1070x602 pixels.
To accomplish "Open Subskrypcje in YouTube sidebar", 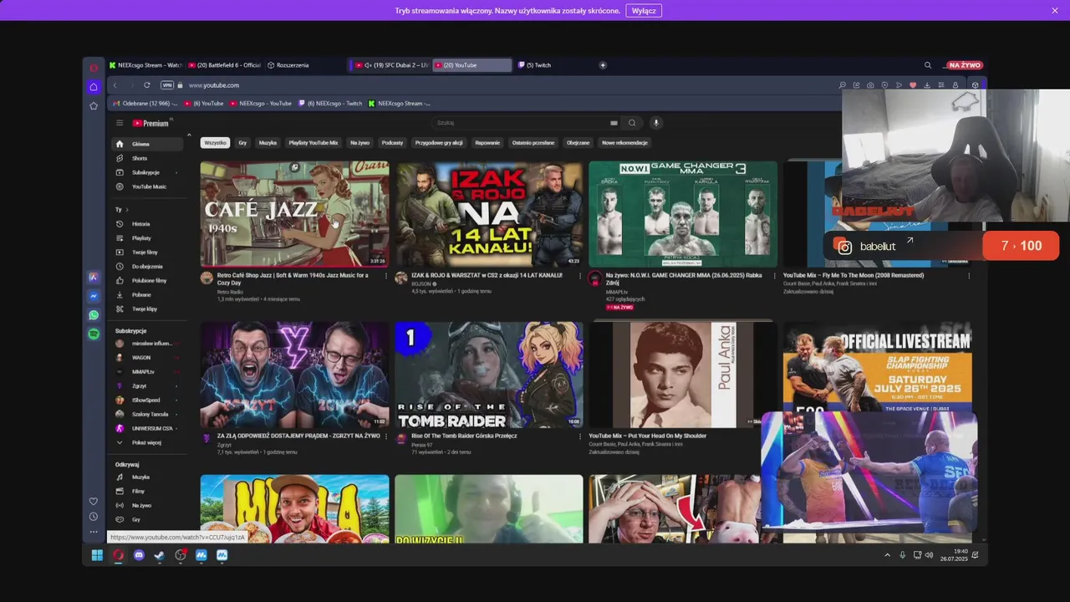I will click(148, 172).
